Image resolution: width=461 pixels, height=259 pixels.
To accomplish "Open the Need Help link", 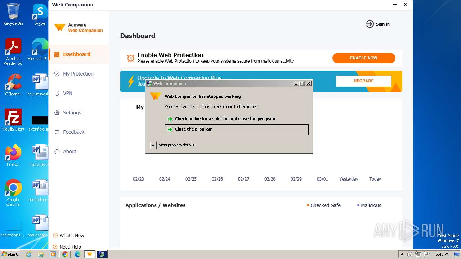I will pos(70,247).
